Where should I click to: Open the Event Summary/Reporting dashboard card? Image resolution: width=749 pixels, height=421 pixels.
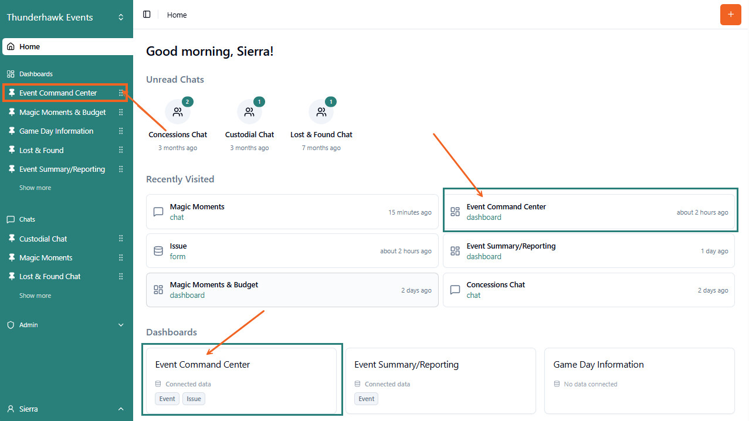(x=440, y=381)
